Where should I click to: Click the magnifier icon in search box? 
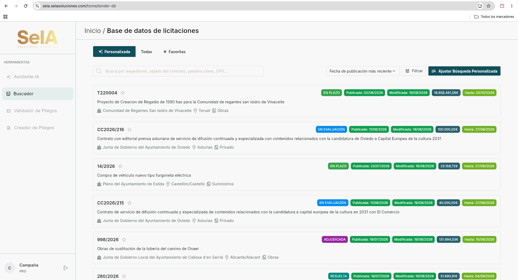tap(99, 71)
